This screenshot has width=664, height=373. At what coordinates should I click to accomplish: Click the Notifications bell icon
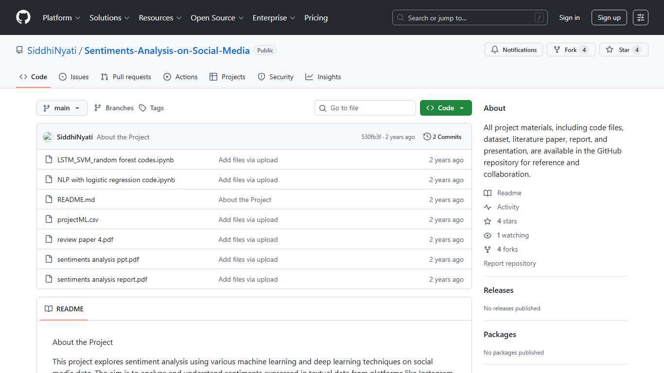(495, 50)
